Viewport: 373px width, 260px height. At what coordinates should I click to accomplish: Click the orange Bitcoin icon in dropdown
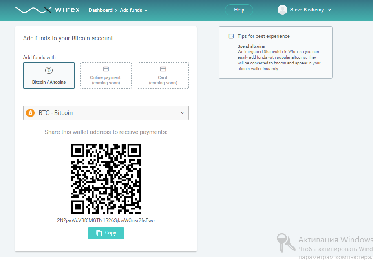[30, 113]
